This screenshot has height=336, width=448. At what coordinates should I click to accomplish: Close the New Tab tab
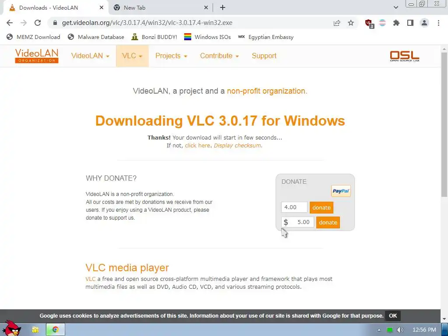[206, 8]
